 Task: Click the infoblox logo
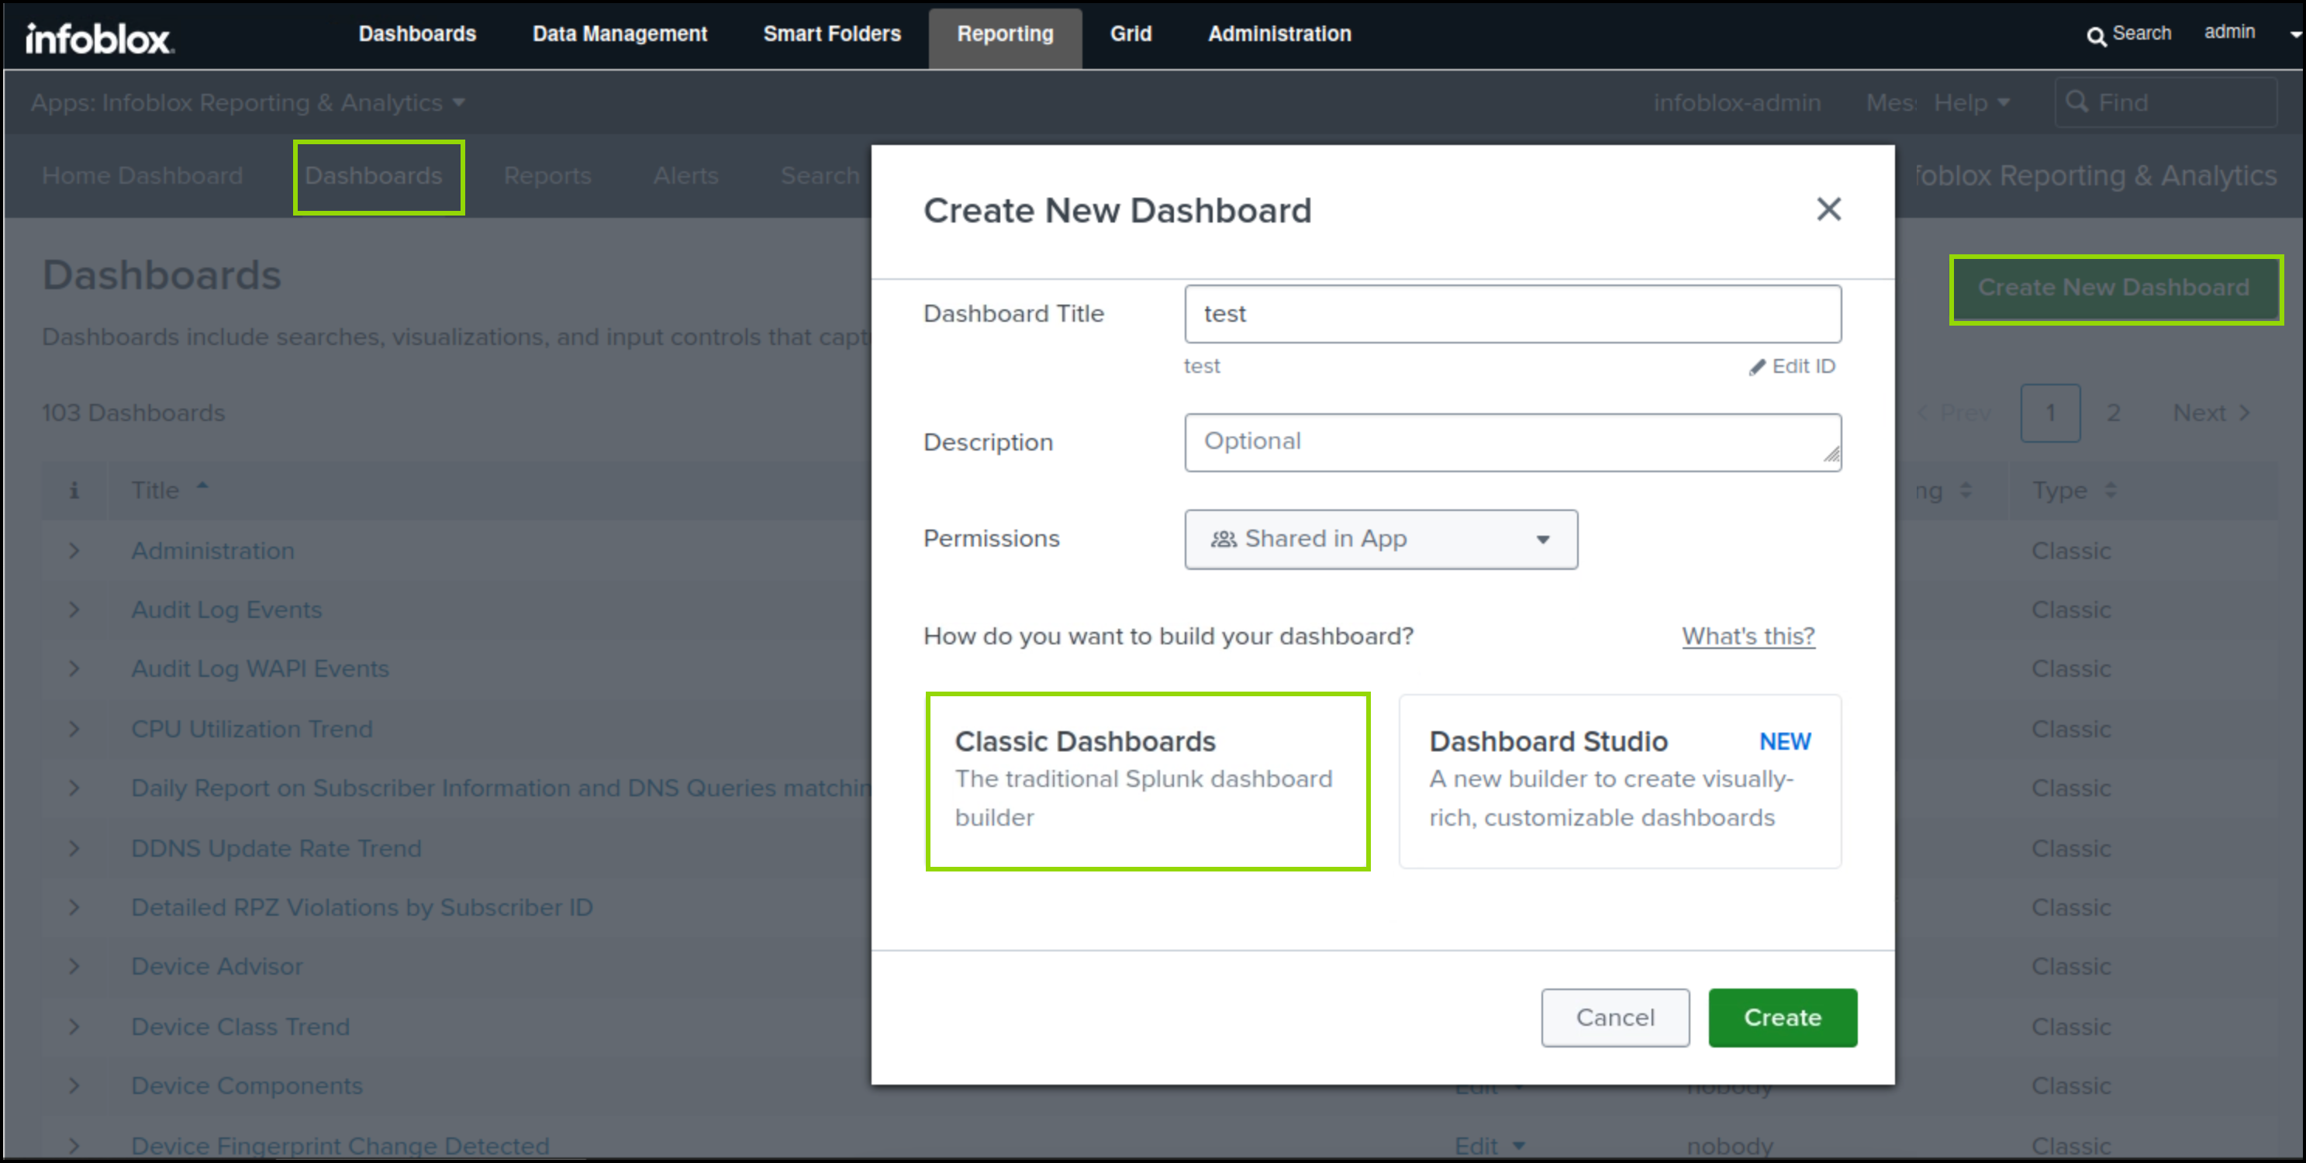[x=98, y=37]
